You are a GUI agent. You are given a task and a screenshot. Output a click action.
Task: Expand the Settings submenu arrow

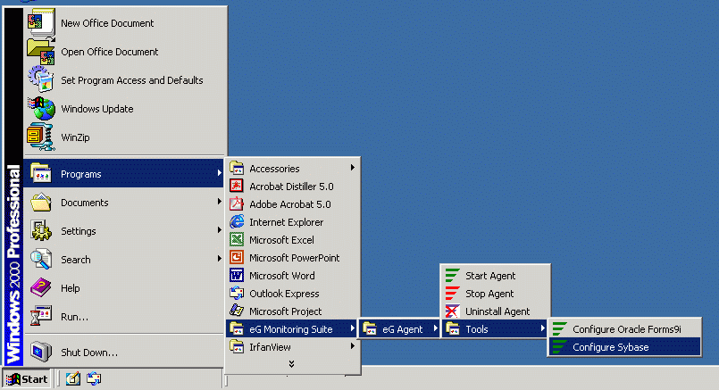[219, 230]
